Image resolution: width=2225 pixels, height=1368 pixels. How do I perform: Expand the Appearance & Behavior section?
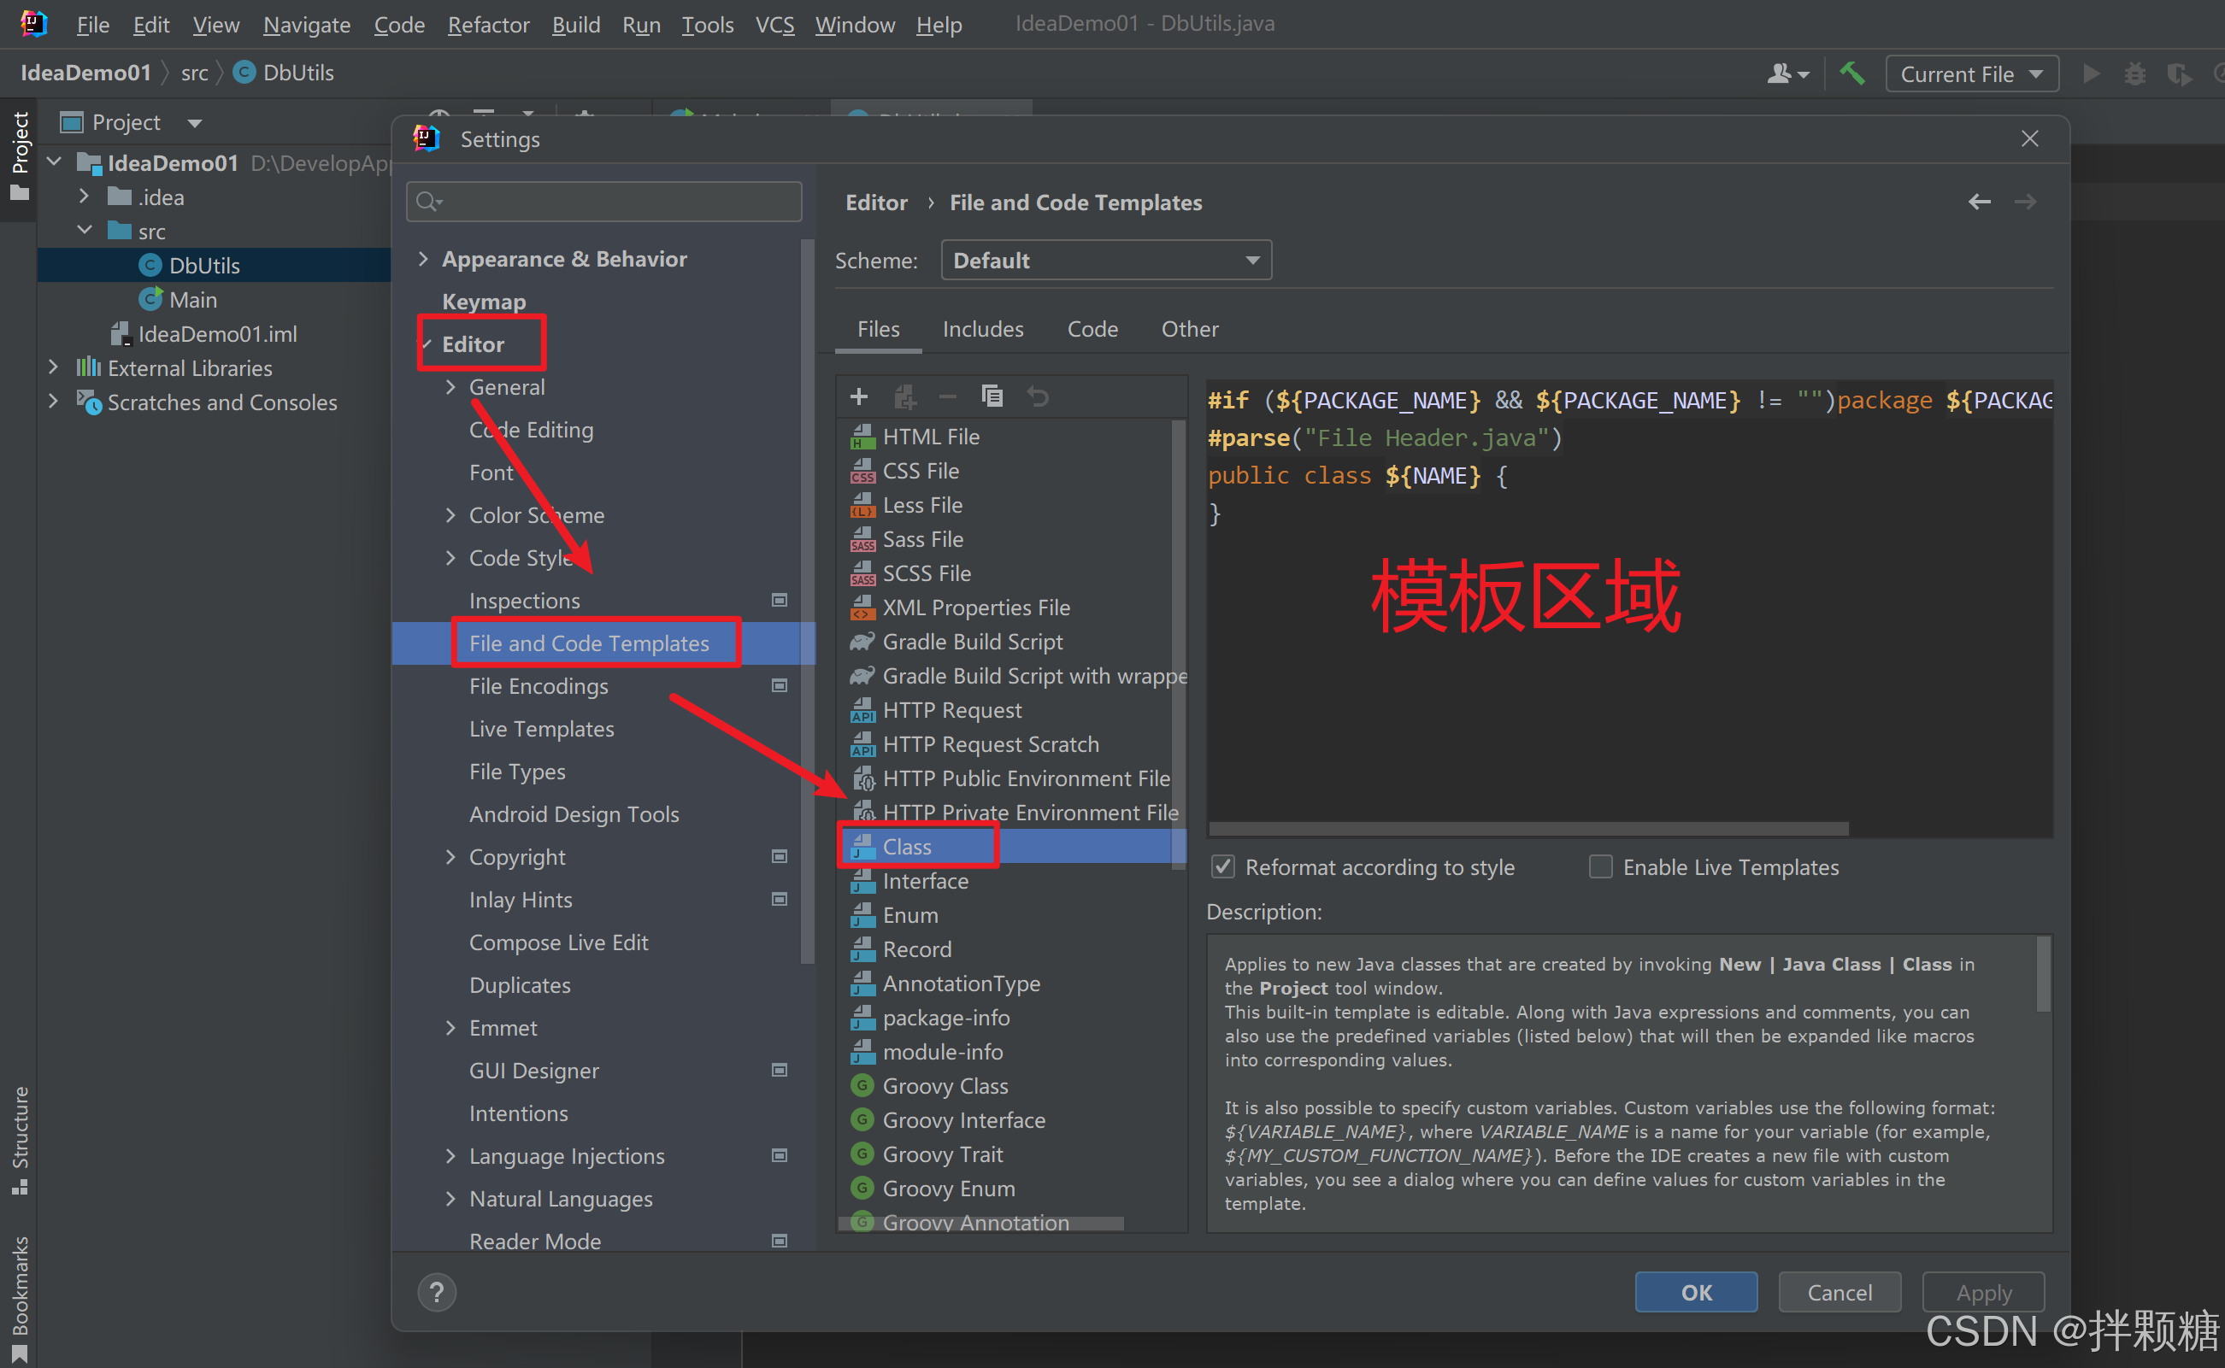coord(423,259)
